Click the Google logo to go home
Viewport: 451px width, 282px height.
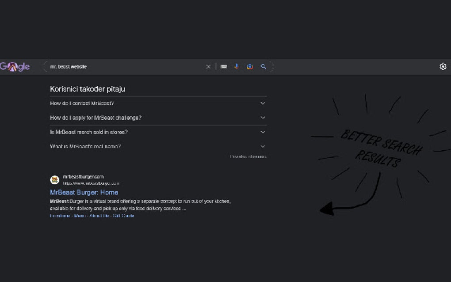(15, 66)
